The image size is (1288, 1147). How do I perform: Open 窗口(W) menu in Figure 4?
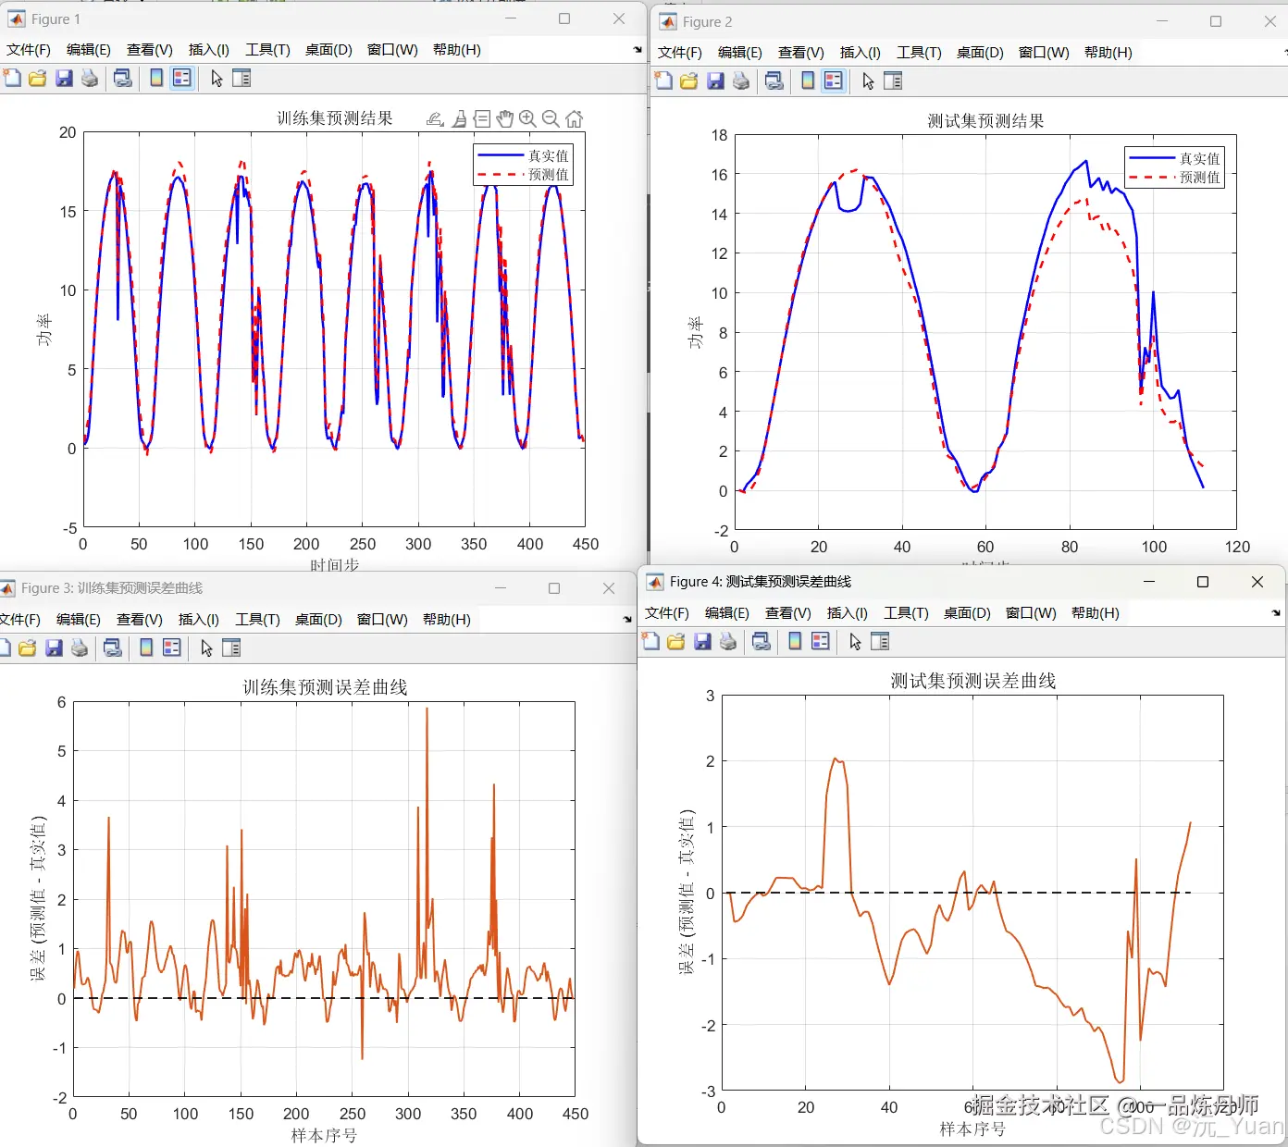tap(1031, 613)
